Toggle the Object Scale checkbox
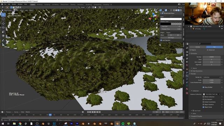Viewport: 224px width, 126px height. 203,107
